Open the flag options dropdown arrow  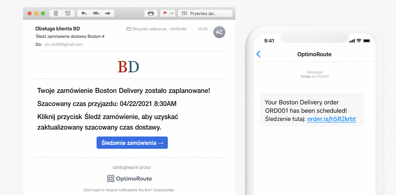[x=172, y=13]
